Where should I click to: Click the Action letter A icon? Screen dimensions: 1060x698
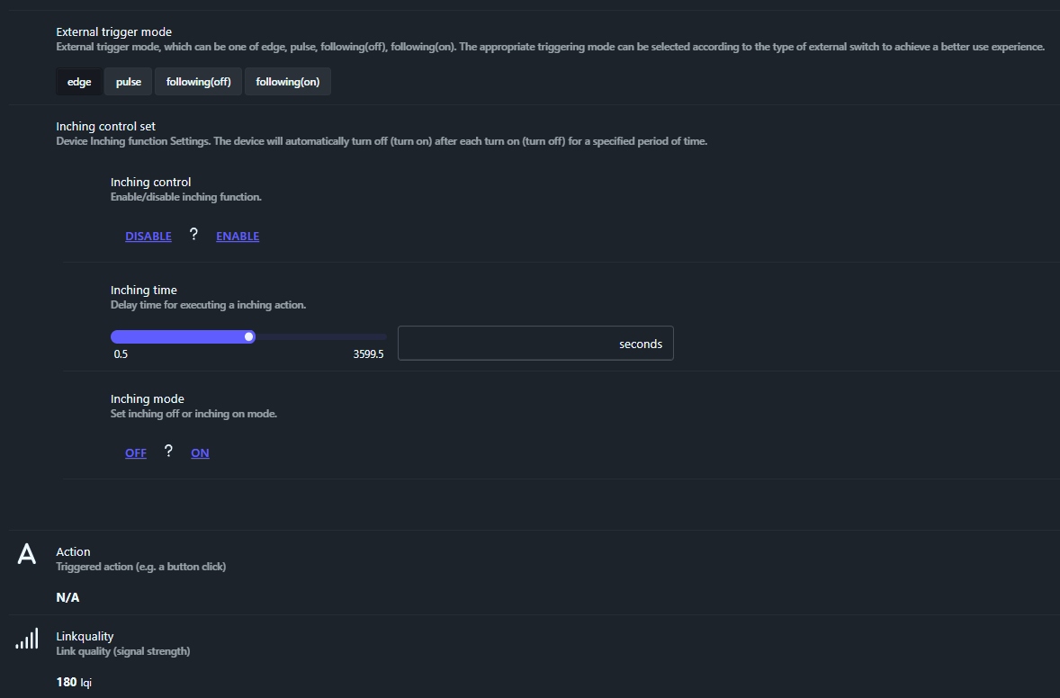(x=27, y=554)
